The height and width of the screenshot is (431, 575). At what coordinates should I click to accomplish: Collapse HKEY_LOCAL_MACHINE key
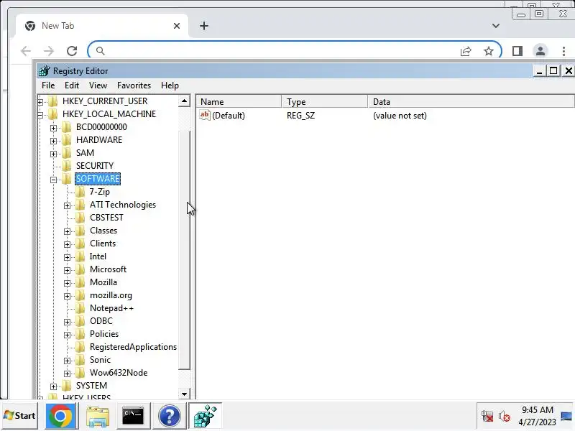40,115
